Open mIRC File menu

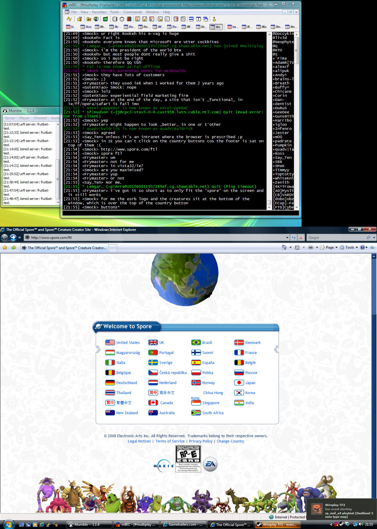point(74,12)
